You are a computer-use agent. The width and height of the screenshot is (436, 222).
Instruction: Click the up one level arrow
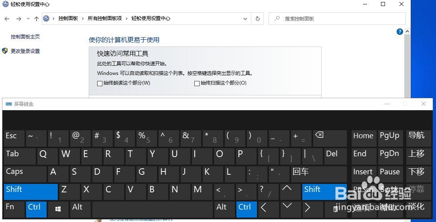[x=37, y=18]
